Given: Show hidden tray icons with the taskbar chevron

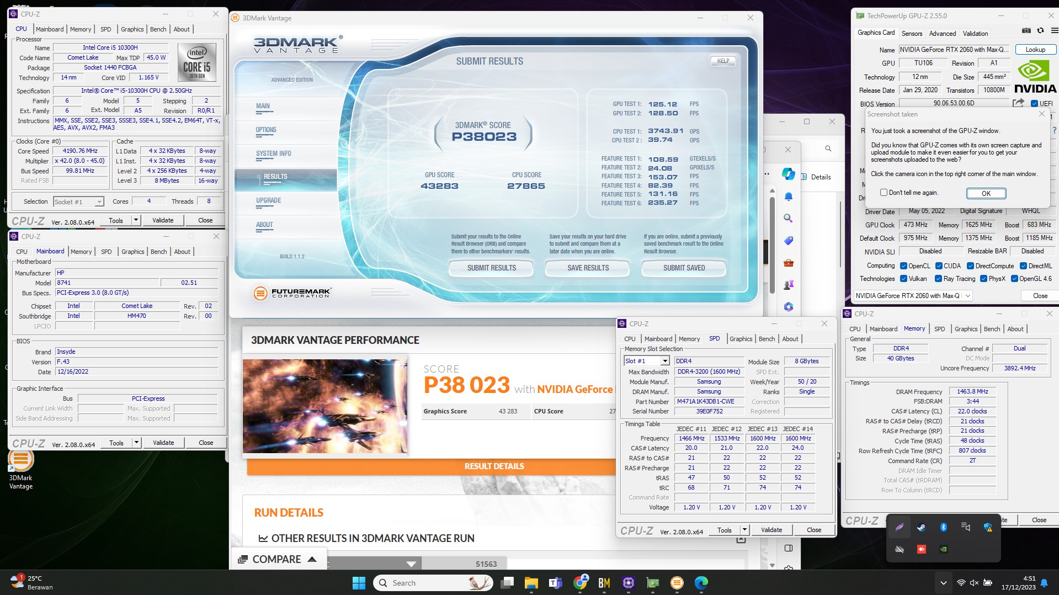Looking at the screenshot, I should [943, 583].
